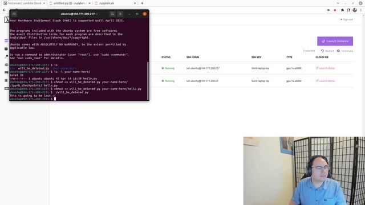The height and width of the screenshot is (205, 365).
Task: Click the STATUS column header
Action: 166,57
